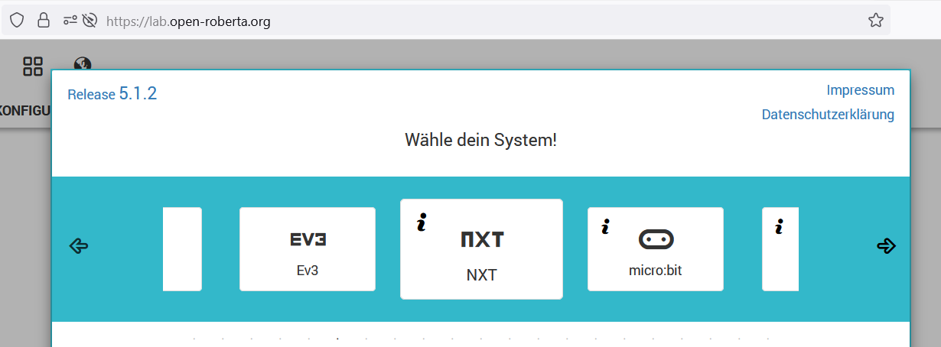
Task: Select the NXT system card
Action: click(481, 249)
